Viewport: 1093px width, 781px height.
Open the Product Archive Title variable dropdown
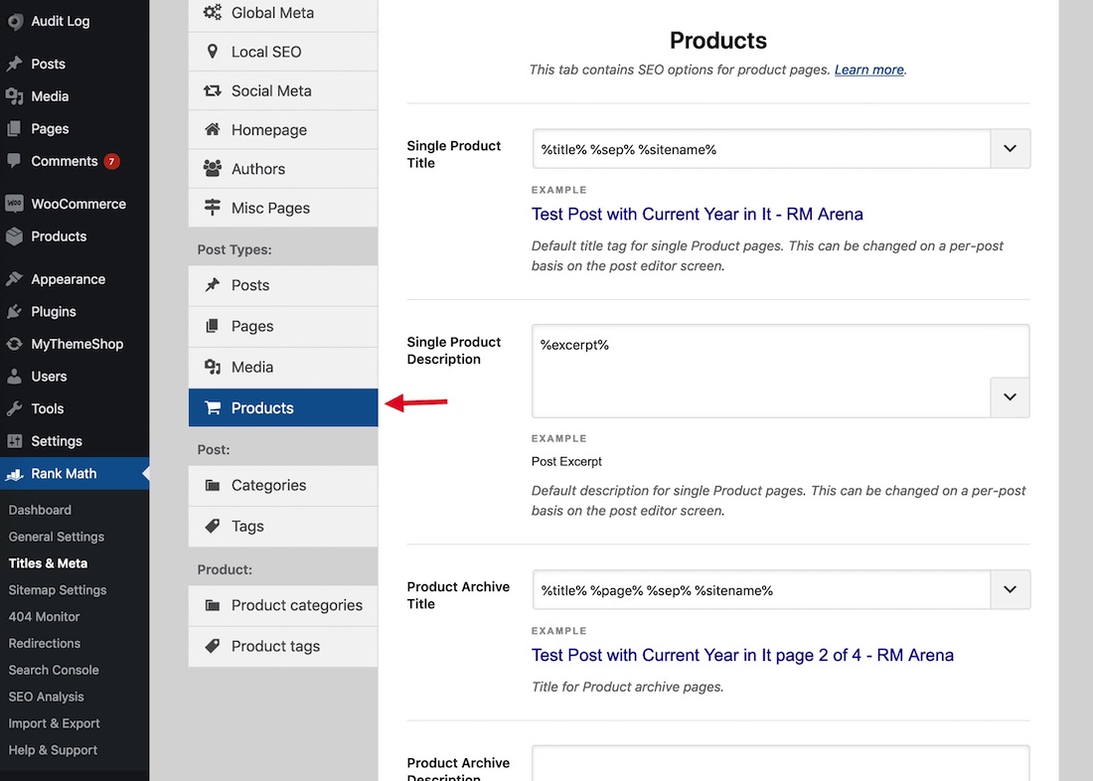point(1010,590)
